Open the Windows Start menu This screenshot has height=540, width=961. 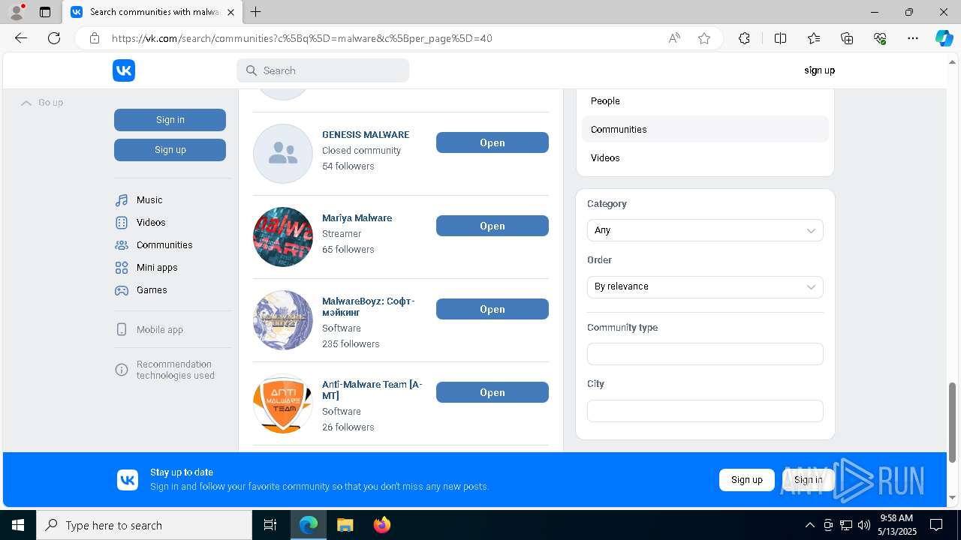[x=18, y=525]
